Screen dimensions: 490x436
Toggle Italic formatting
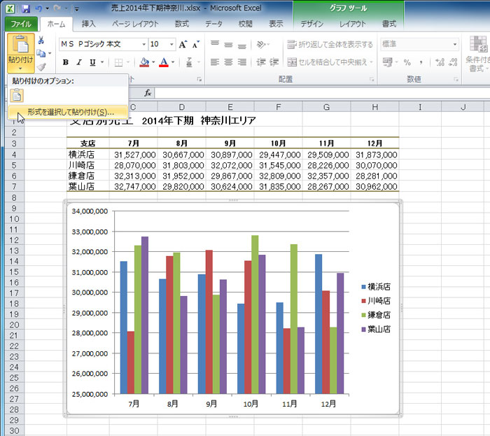pyautogui.click(x=79, y=62)
